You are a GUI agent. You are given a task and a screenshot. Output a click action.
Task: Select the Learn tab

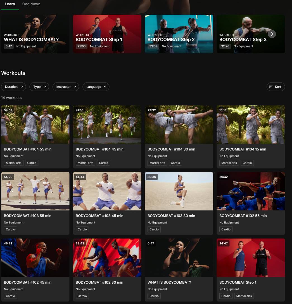click(x=10, y=4)
